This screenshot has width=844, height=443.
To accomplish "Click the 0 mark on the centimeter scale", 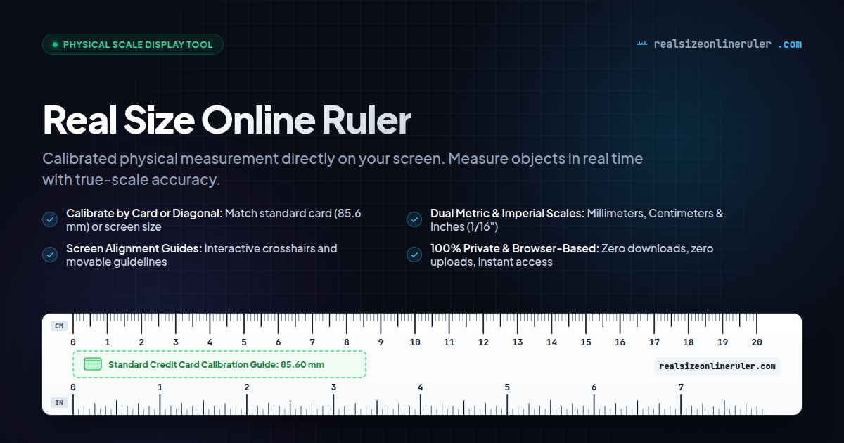I will (x=73, y=342).
